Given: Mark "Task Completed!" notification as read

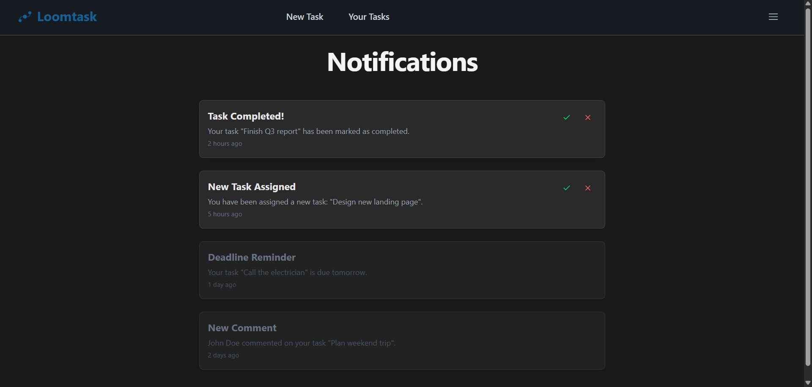Looking at the screenshot, I should pyautogui.click(x=567, y=117).
